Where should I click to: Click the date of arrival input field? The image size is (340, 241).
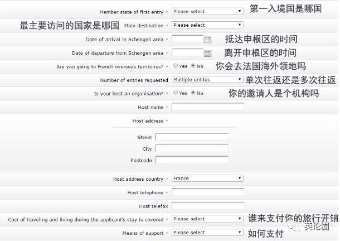[187, 40]
